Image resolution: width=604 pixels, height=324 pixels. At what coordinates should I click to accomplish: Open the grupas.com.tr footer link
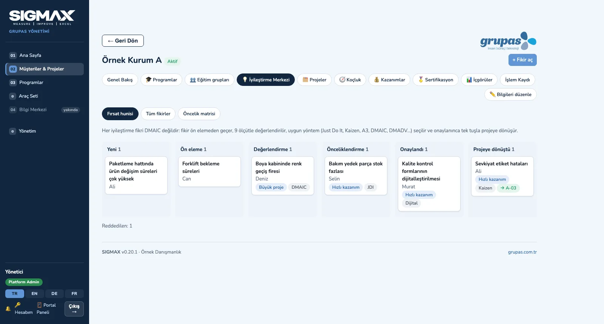522,252
